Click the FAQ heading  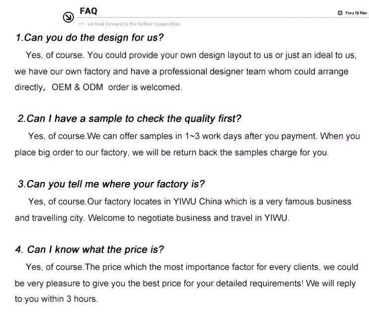point(89,11)
